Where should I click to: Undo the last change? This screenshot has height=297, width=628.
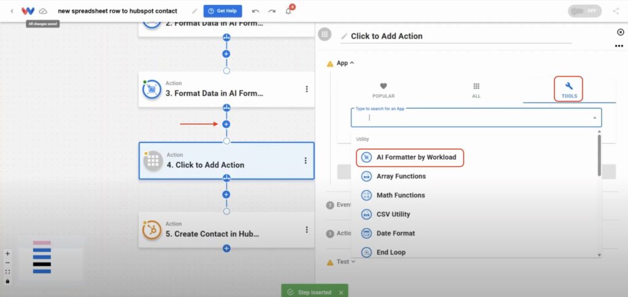point(256,11)
